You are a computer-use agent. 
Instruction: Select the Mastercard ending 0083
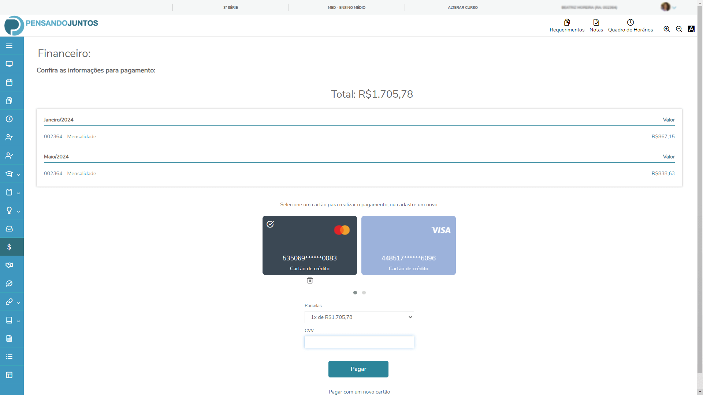[x=309, y=245]
